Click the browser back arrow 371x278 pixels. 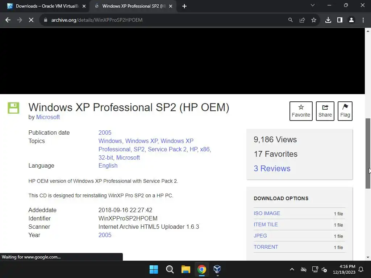point(8,20)
